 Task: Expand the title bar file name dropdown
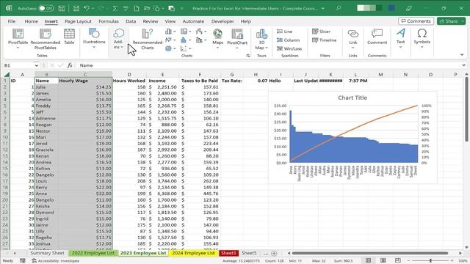click(323, 8)
